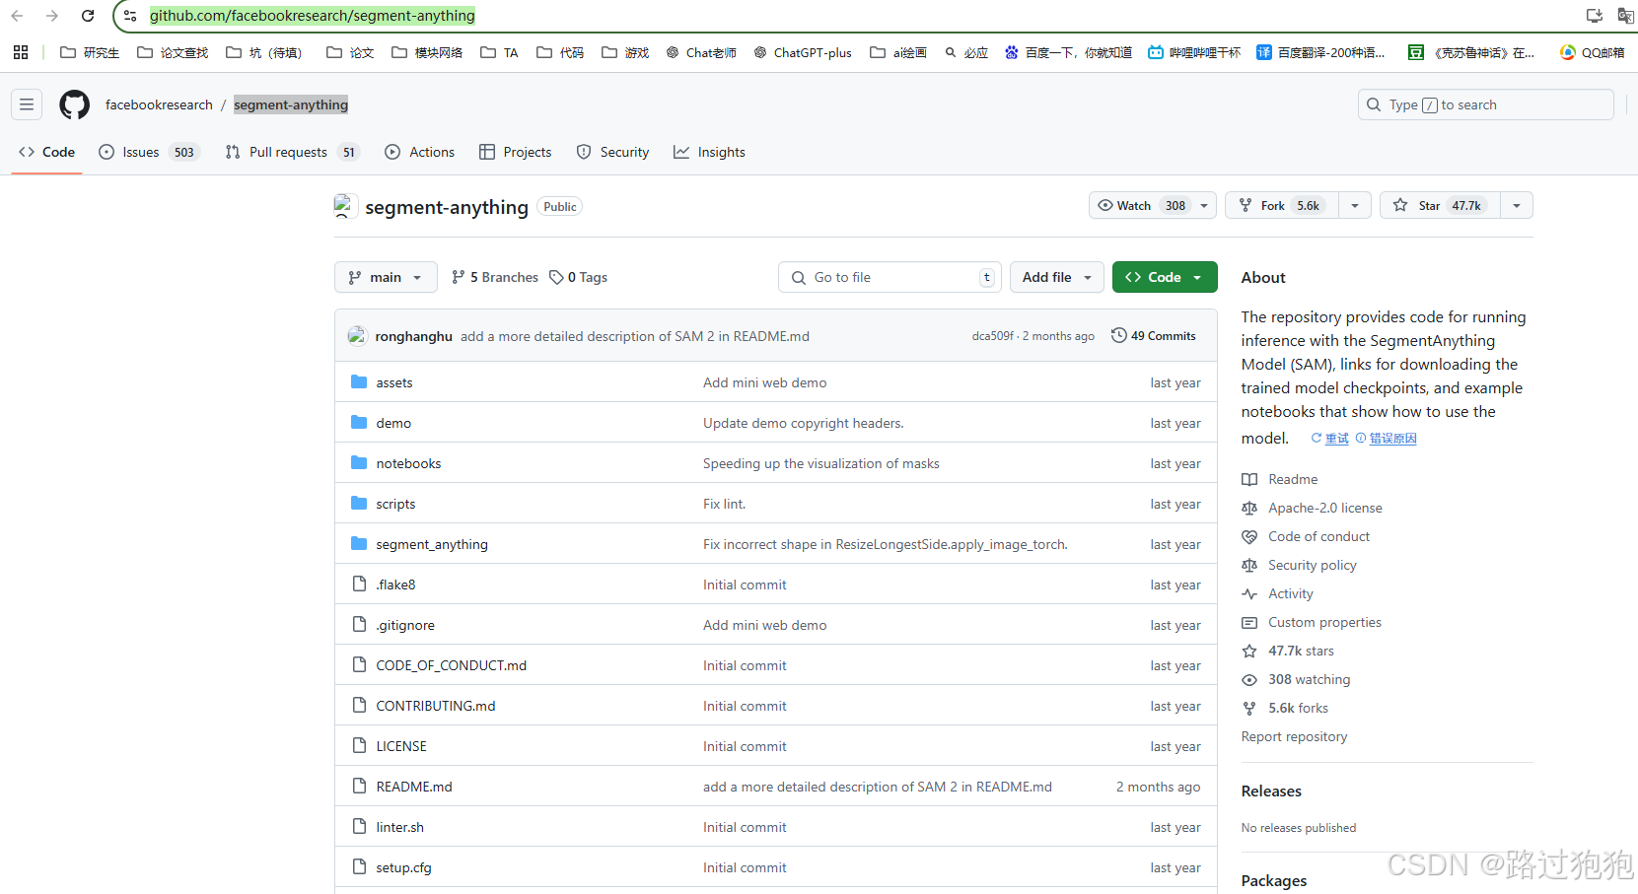Expand the star lists dropdown arrow
Viewport: 1638px width, 894px height.
tap(1517, 205)
